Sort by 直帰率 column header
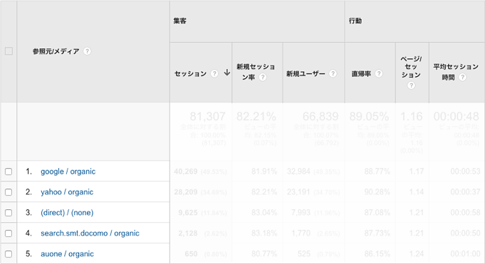 point(361,73)
